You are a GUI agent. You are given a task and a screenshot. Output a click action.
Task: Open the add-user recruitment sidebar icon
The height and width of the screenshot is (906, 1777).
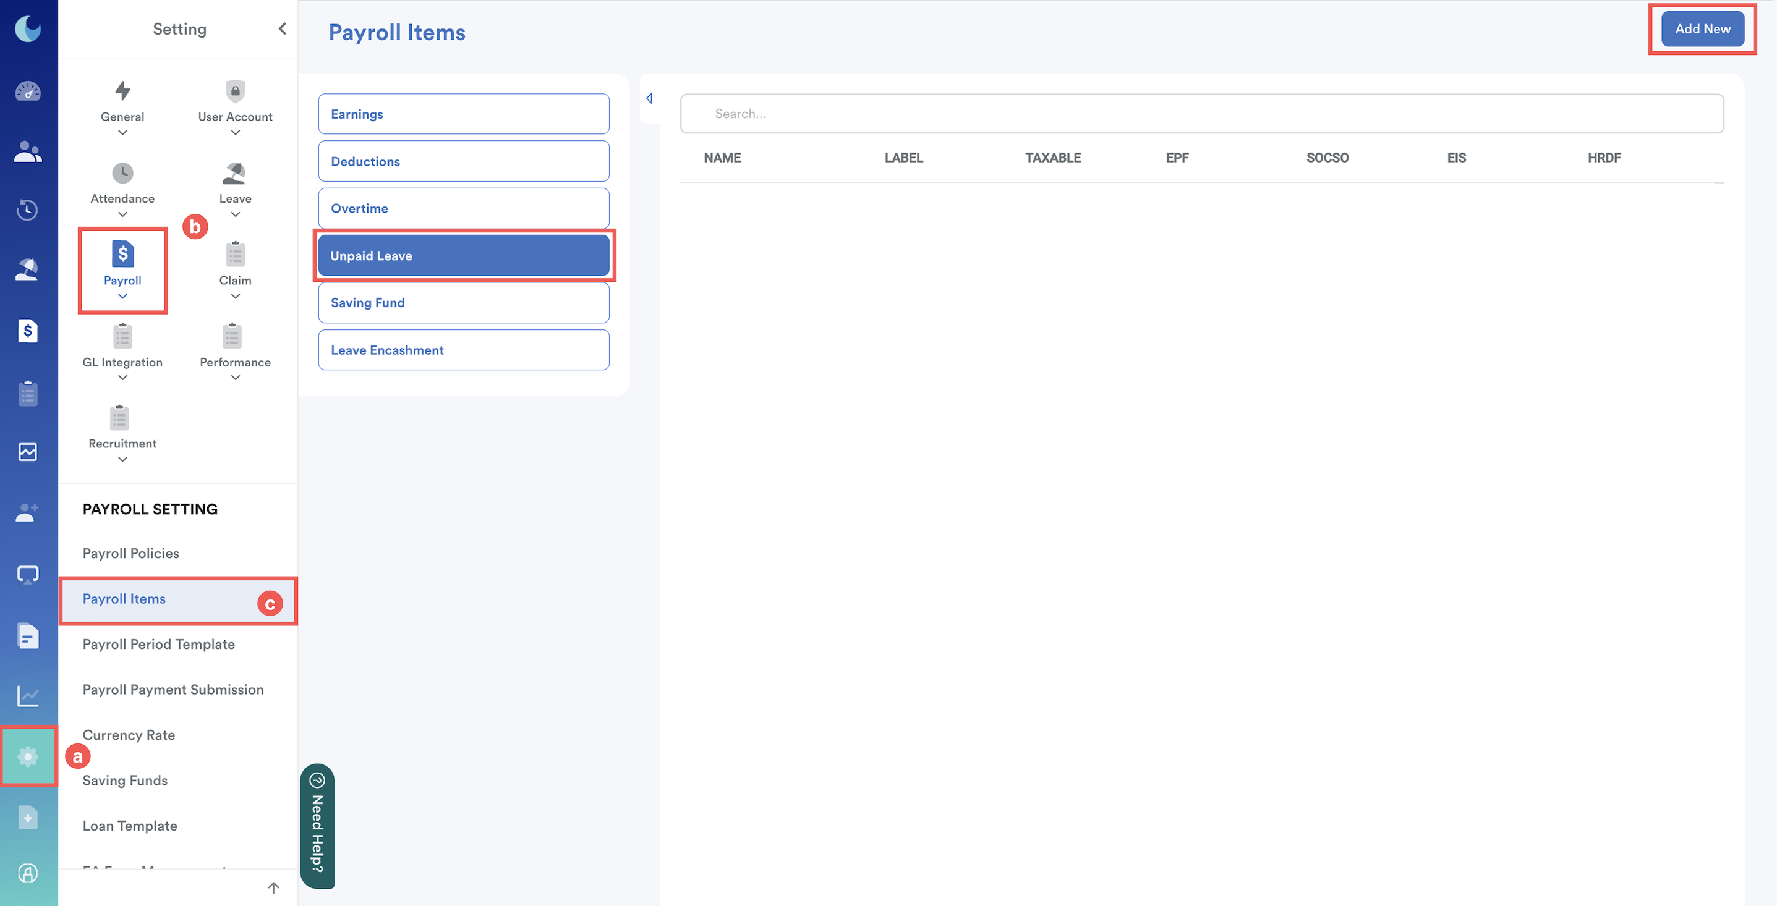(28, 512)
